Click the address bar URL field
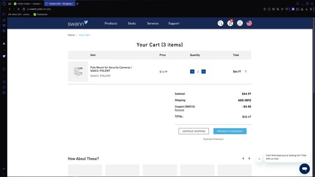Viewport: 315px width, 177px height. coord(39,9)
